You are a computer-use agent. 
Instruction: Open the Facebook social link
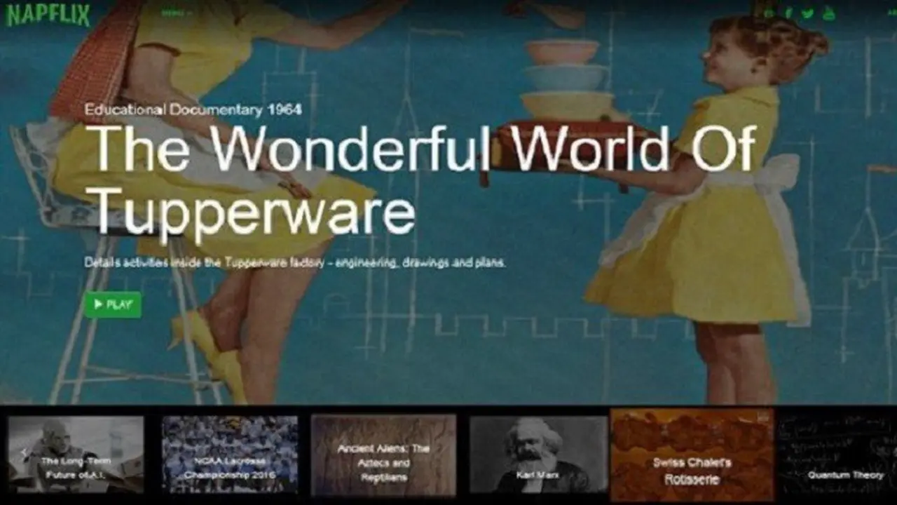click(788, 13)
